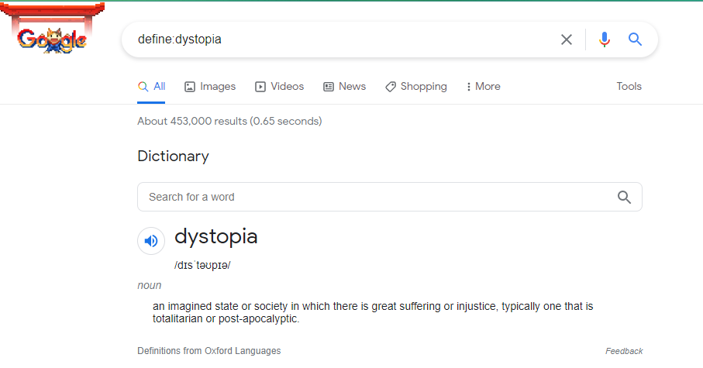Go to the Shopping tab
Screen dimensions: 703x368
pos(416,87)
